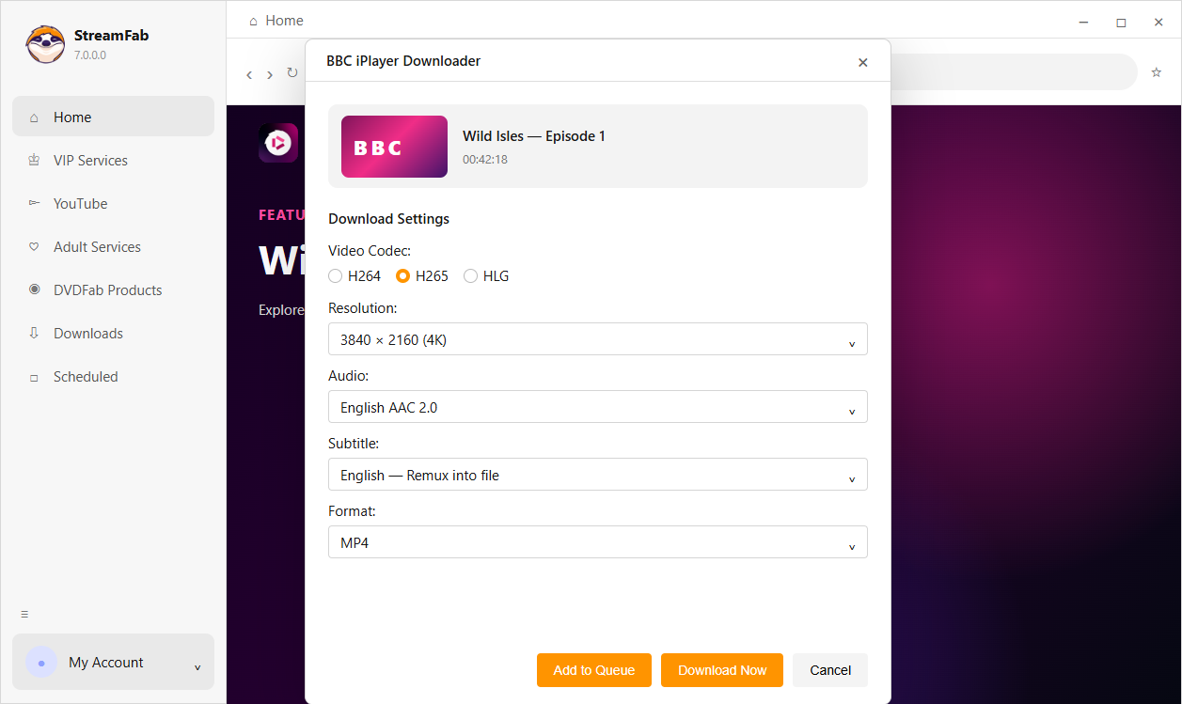The height and width of the screenshot is (704, 1182).
Task: Open the Resolution dropdown
Action: click(598, 339)
